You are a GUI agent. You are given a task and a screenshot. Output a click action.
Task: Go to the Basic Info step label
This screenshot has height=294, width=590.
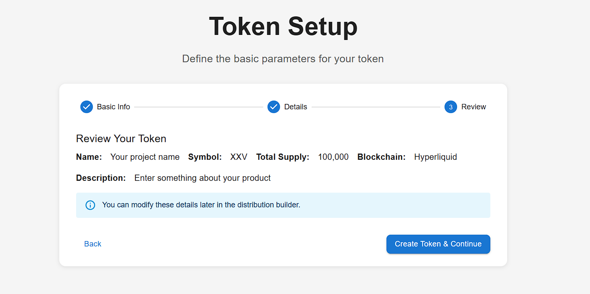coord(113,107)
